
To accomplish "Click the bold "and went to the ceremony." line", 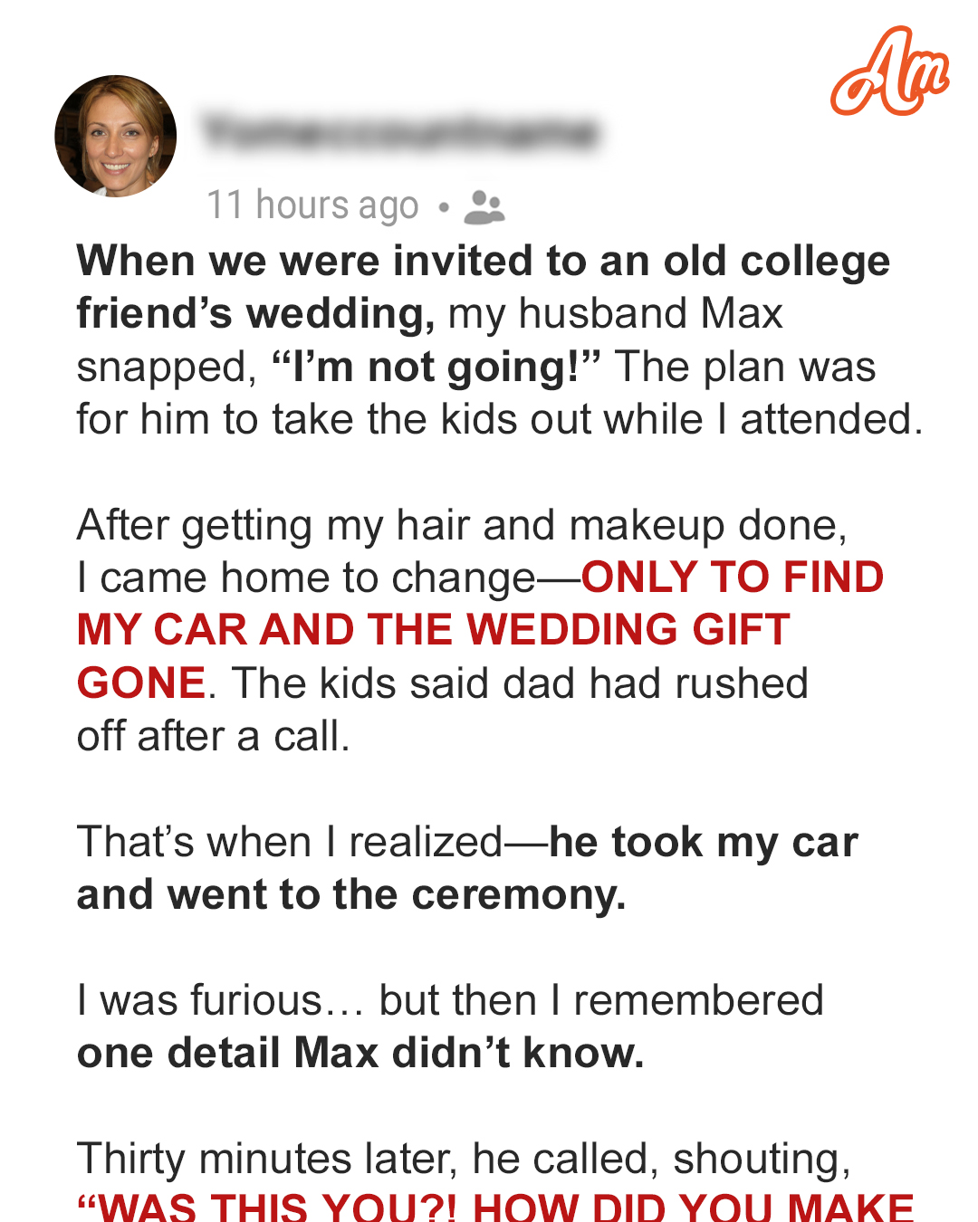I will (x=351, y=895).
